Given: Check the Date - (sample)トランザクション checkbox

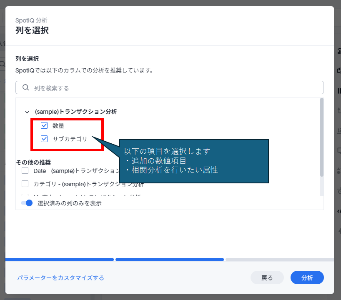Looking at the screenshot, I should [25, 170].
